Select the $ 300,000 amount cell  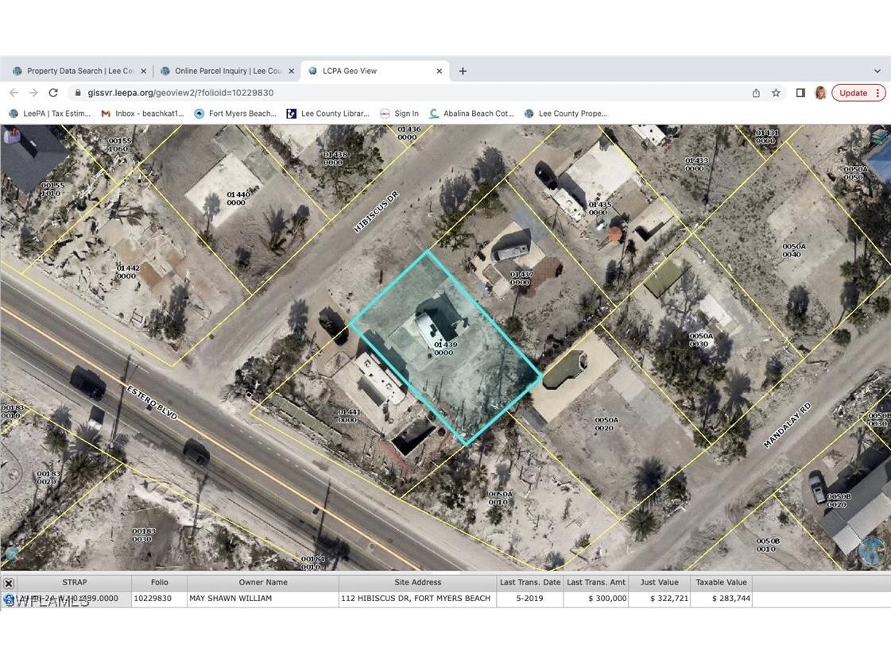596,598
